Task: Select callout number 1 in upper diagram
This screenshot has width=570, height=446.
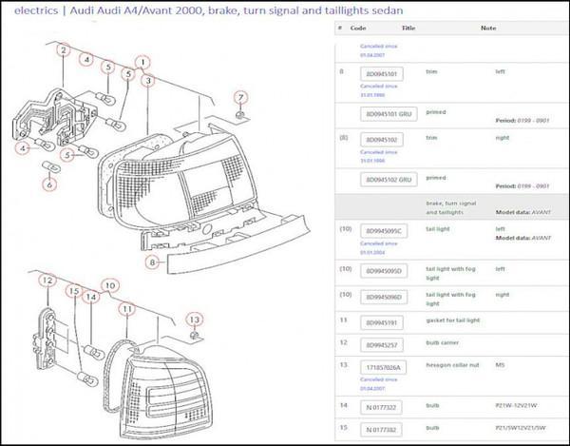Action: point(143,62)
